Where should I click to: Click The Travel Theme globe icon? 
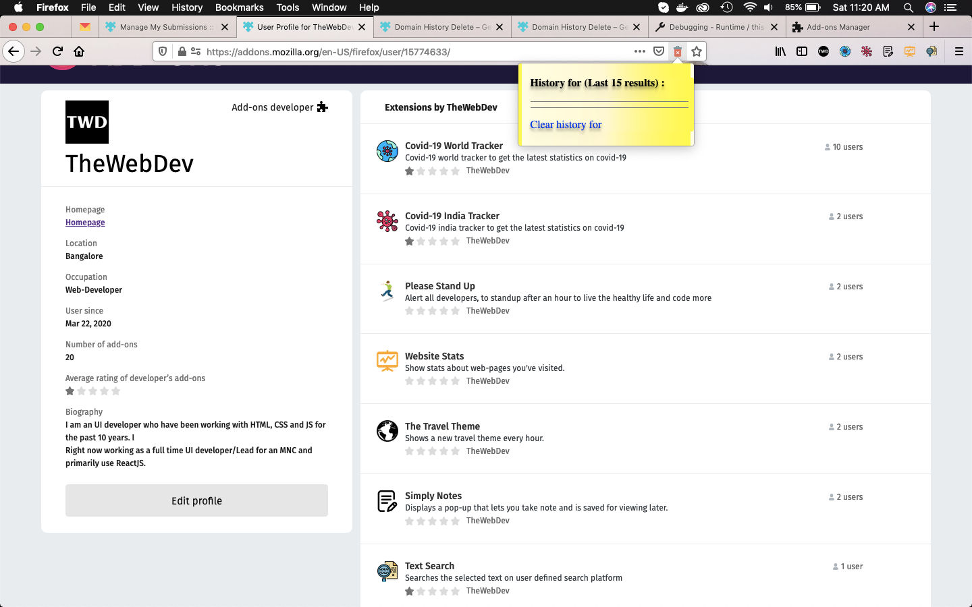coord(387,431)
